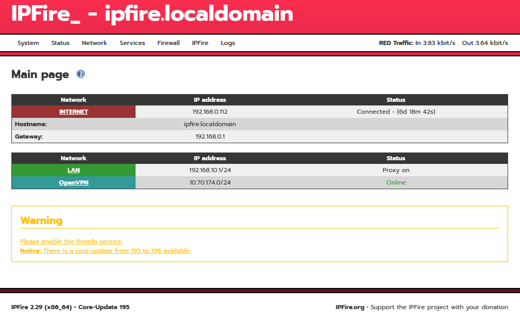Visit the IPFire.org footer link

(x=350, y=307)
